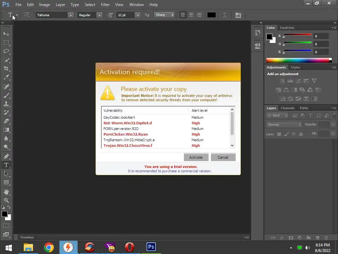Open the font style Regular dropdown
The width and height of the screenshot is (338, 254).
99,15
